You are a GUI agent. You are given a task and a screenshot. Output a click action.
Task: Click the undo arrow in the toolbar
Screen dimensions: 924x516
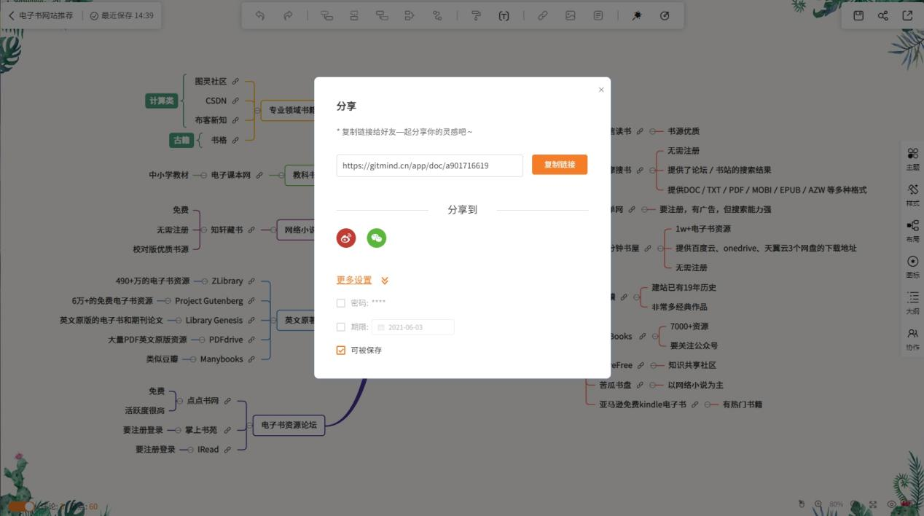tap(260, 15)
